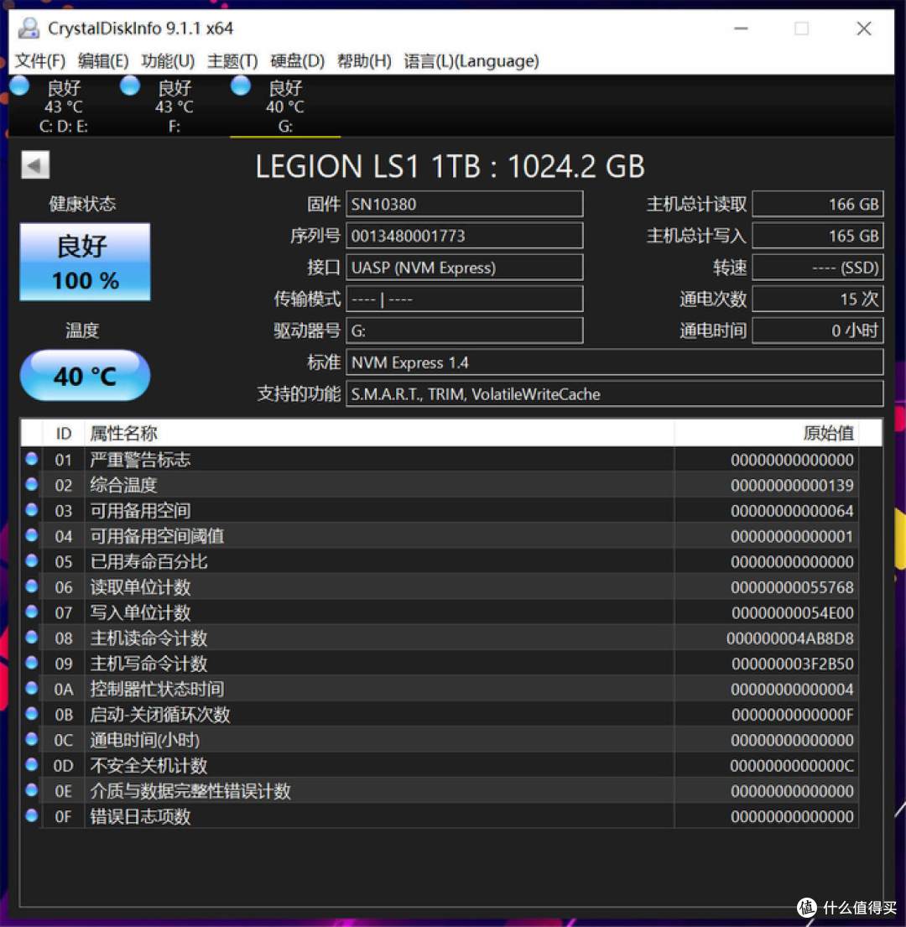
Task: Select raw value 00000000000139 for 综合温度
Action: click(x=792, y=486)
